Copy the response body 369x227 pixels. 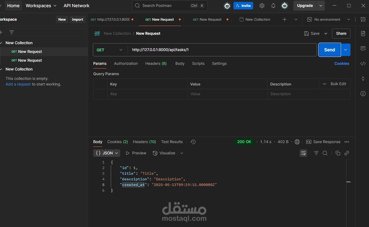coord(338,153)
